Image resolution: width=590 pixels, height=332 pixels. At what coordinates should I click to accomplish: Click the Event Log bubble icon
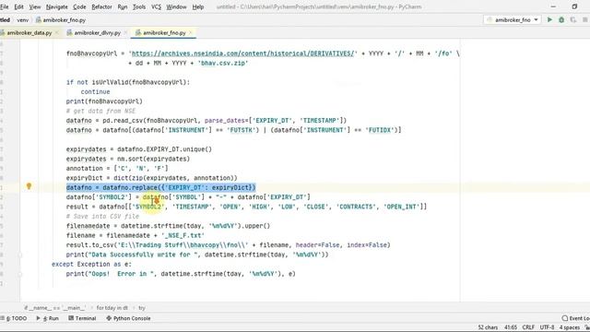(x=565, y=318)
